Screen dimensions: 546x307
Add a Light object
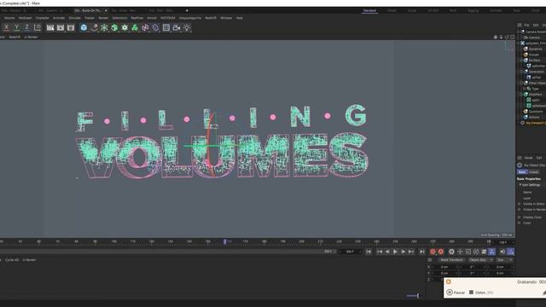tap(187, 27)
